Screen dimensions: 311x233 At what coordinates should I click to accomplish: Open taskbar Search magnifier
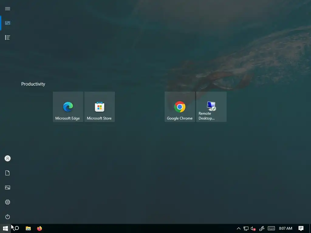pyautogui.click(x=17, y=228)
